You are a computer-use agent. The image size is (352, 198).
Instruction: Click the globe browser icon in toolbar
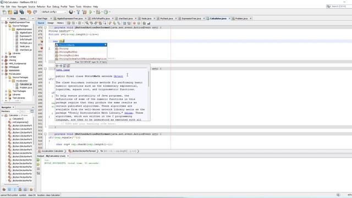click(71, 12)
